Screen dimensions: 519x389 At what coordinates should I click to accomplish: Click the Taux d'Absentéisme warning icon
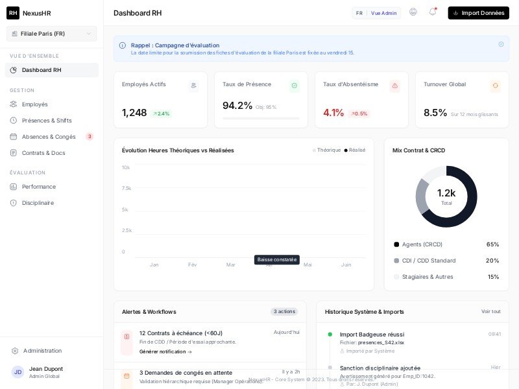[x=394, y=86]
